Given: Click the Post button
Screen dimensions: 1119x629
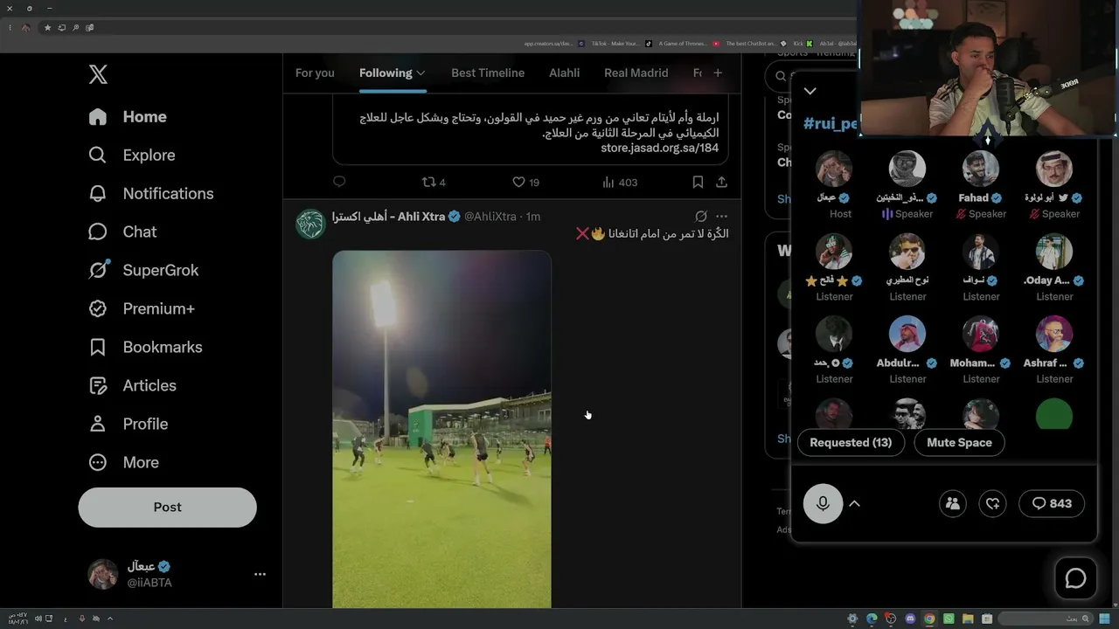Looking at the screenshot, I should tap(167, 507).
